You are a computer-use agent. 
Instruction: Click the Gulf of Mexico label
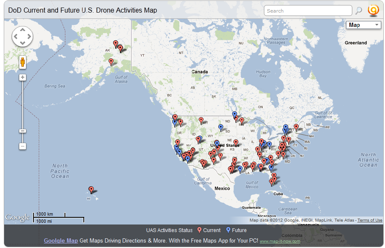(252, 185)
